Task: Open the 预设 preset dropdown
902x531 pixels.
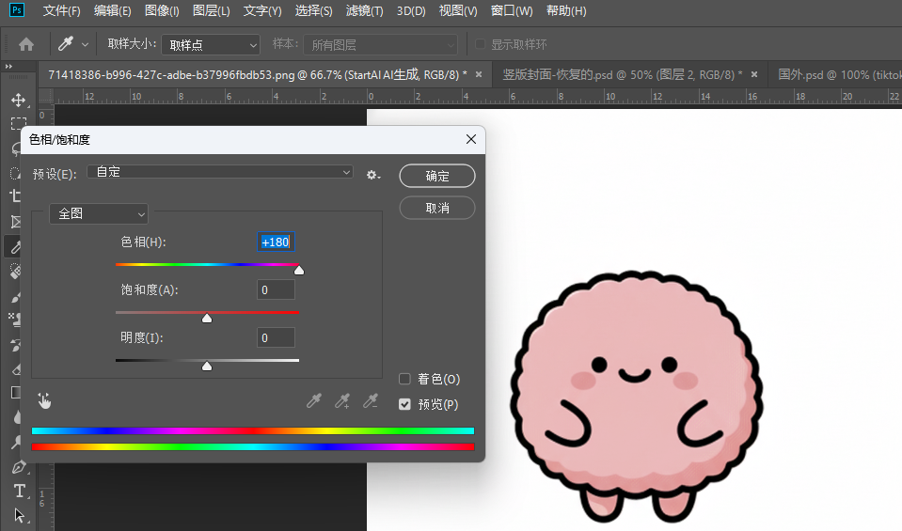Action: [x=220, y=172]
